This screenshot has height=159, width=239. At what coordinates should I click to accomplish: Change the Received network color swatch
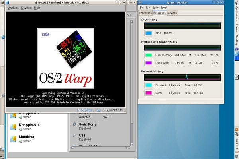tap(149, 85)
